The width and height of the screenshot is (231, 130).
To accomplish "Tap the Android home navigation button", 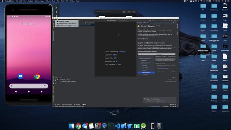I will click(29, 91).
